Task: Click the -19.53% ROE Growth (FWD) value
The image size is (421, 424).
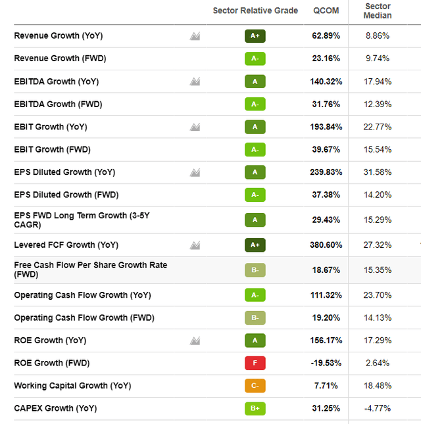Action: coord(326,363)
